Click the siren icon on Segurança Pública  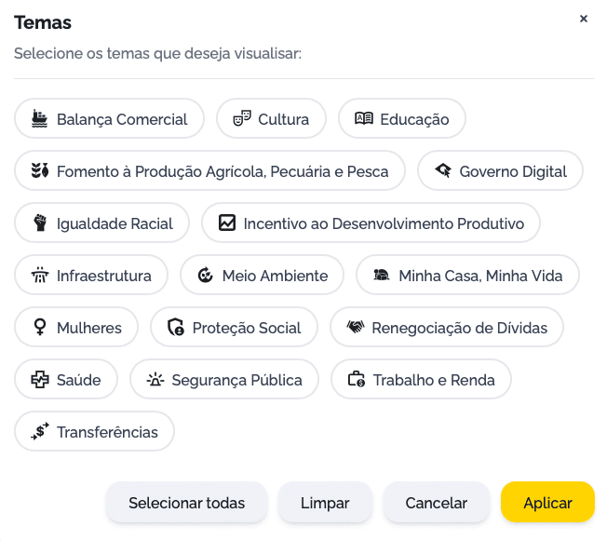(x=155, y=380)
